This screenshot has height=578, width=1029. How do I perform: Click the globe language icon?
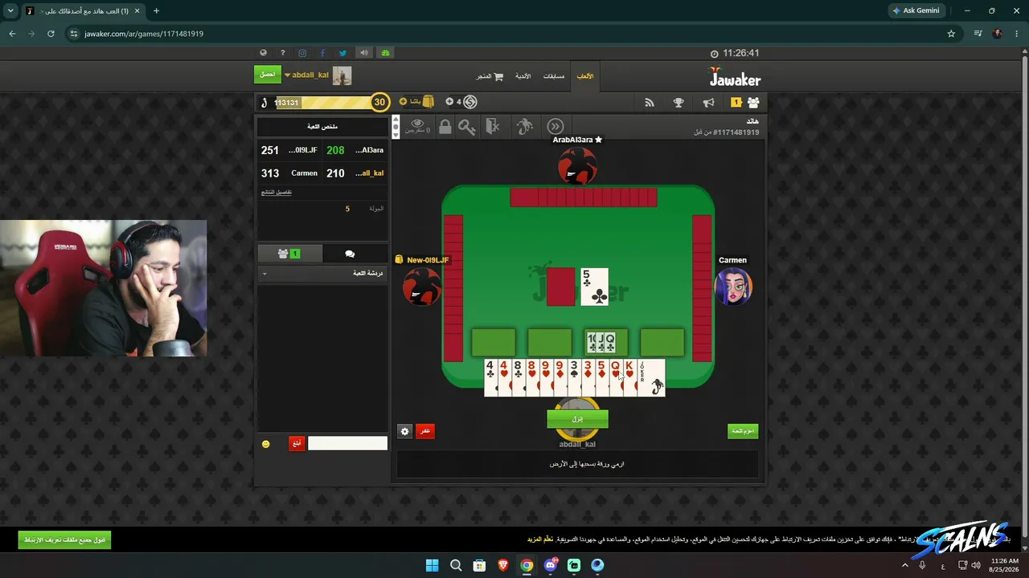click(263, 53)
